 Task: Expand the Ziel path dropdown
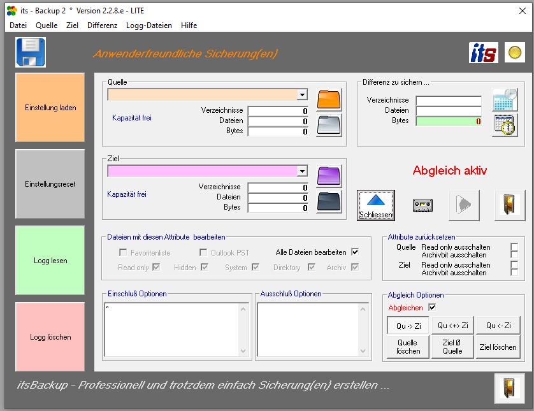(x=302, y=171)
